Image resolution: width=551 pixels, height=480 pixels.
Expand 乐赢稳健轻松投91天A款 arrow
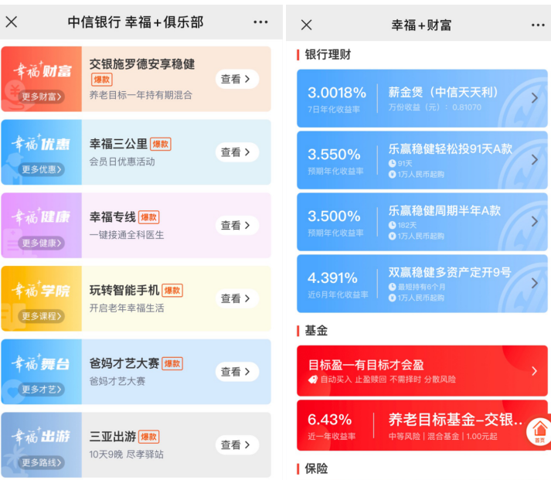pyautogui.click(x=534, y=160)
